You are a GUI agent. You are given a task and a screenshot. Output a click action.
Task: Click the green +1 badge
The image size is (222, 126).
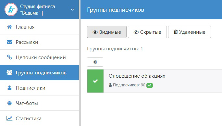pos(150,85)
